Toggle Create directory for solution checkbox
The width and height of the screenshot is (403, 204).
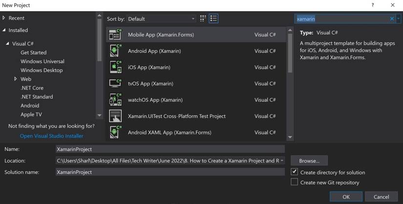(x=294, y=172)
